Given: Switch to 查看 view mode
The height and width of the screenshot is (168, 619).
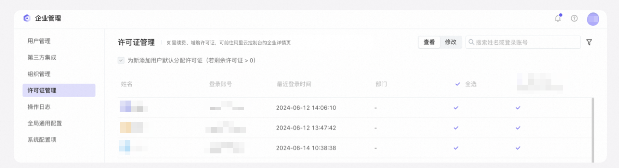Looking at the screenshot, I should [x=429, y=42].
